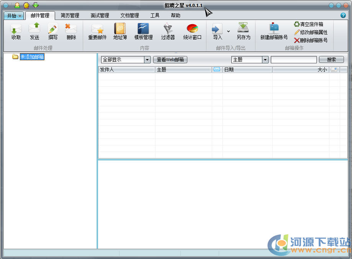Open the 全部显示 display filter dropdown
This screenshot has height=259, width=352.
point(147,60)
